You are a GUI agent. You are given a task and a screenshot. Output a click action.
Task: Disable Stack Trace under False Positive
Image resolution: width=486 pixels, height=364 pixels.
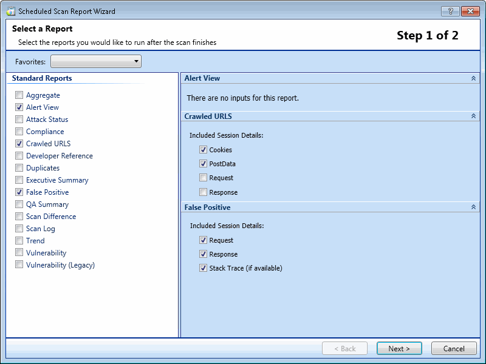203,268
